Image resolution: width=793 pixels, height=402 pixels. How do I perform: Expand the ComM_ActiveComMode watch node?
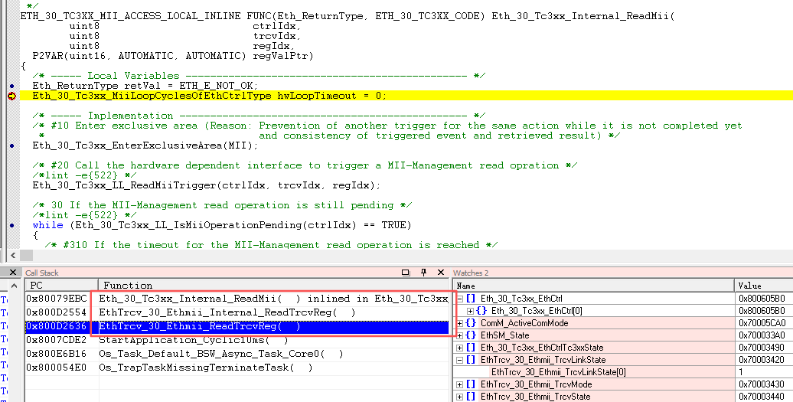460,323
